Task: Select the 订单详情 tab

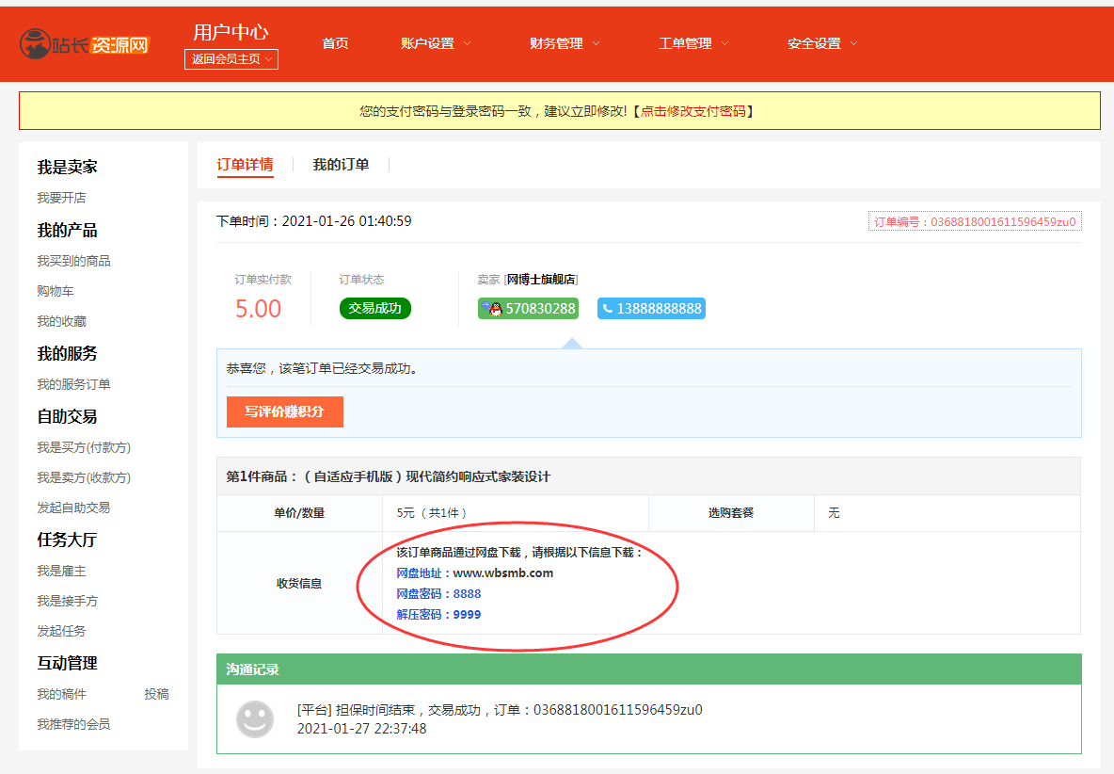Action: [245, 165]
